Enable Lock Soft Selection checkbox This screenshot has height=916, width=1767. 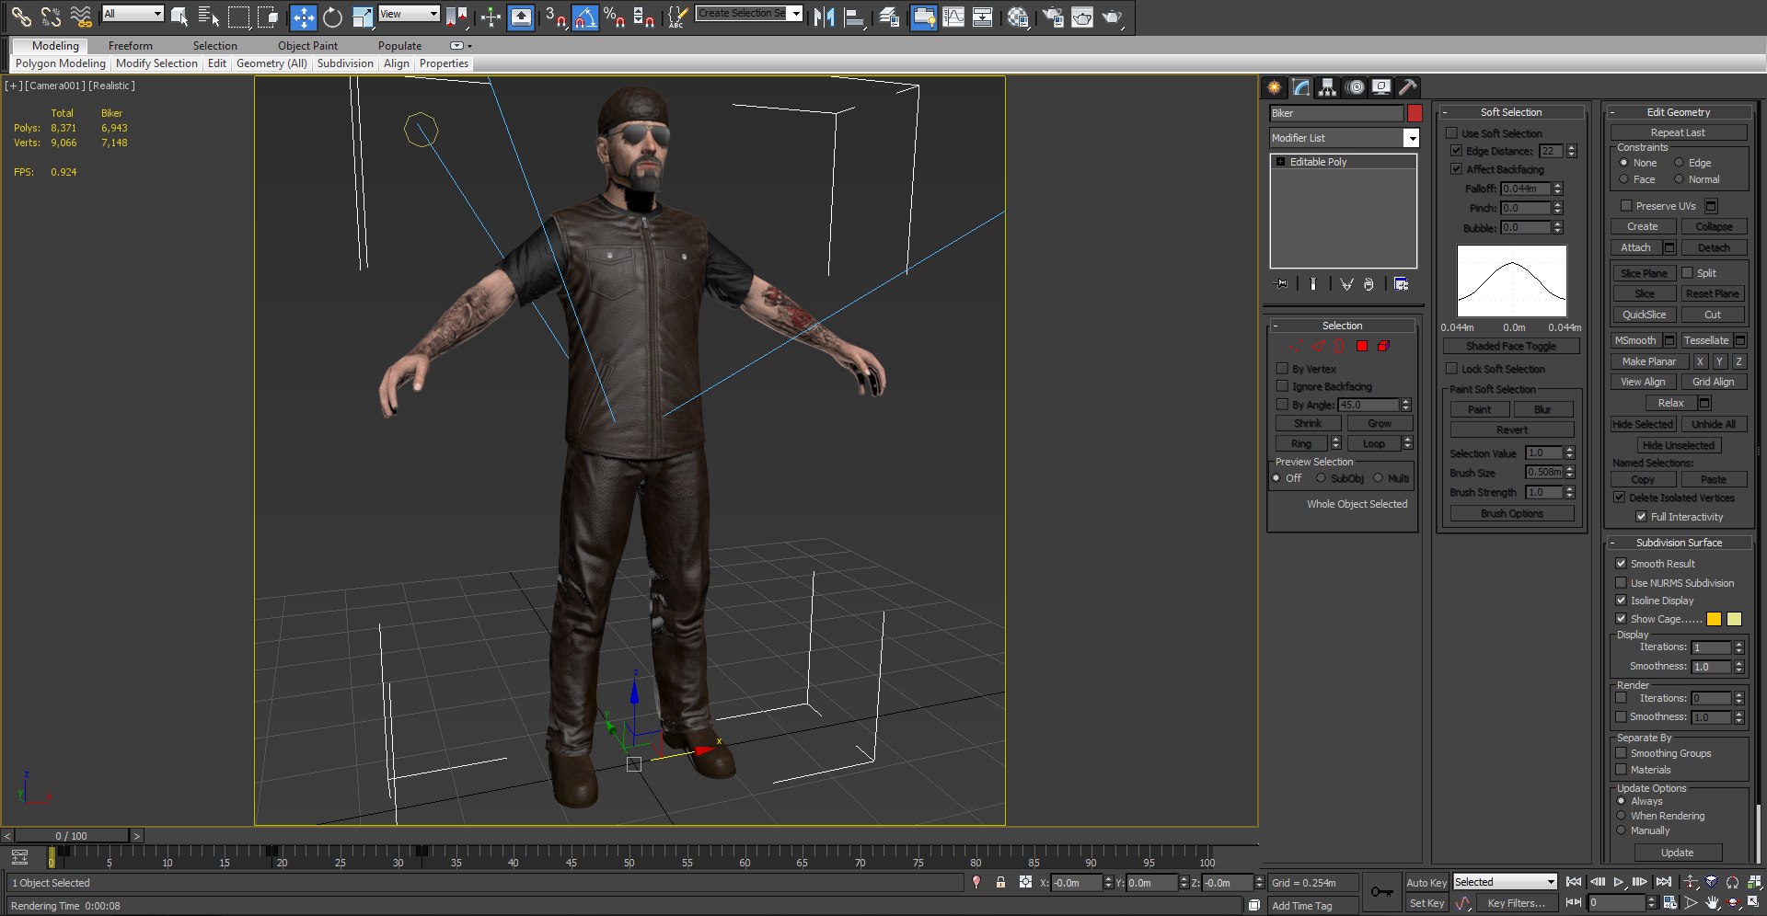point(1451,369)
